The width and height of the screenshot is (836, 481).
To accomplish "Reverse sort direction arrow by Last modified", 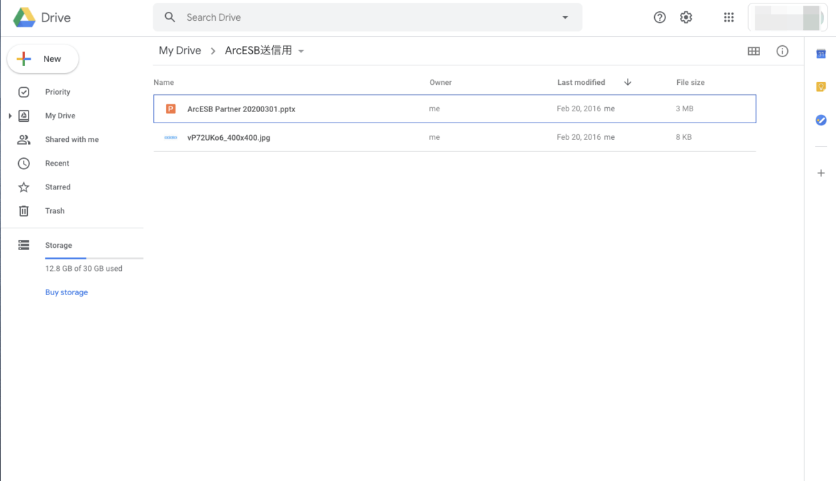I will point(628,82).
